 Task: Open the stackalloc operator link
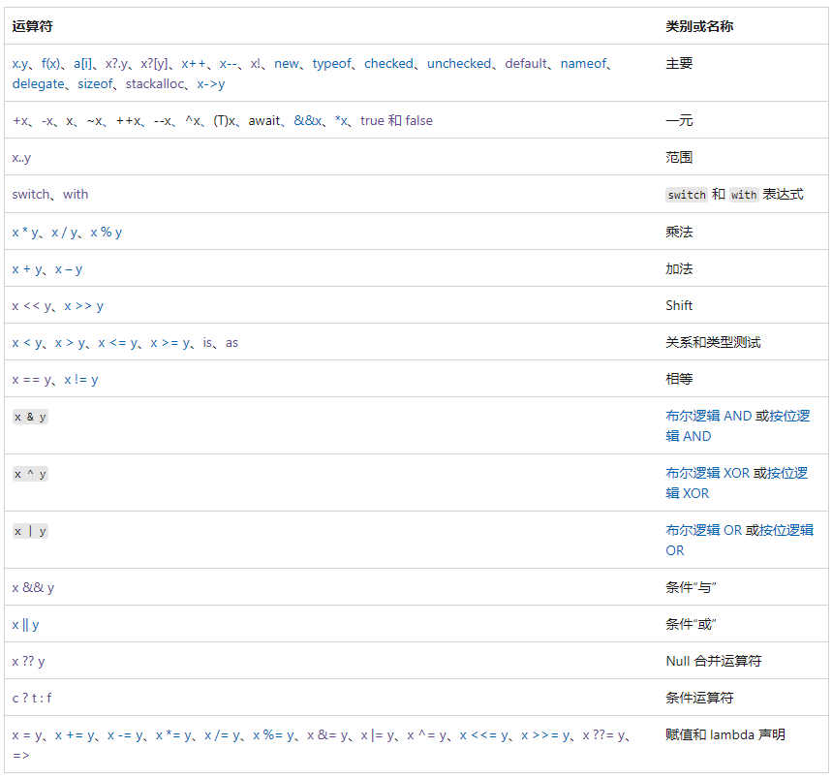tap(154, 84)
